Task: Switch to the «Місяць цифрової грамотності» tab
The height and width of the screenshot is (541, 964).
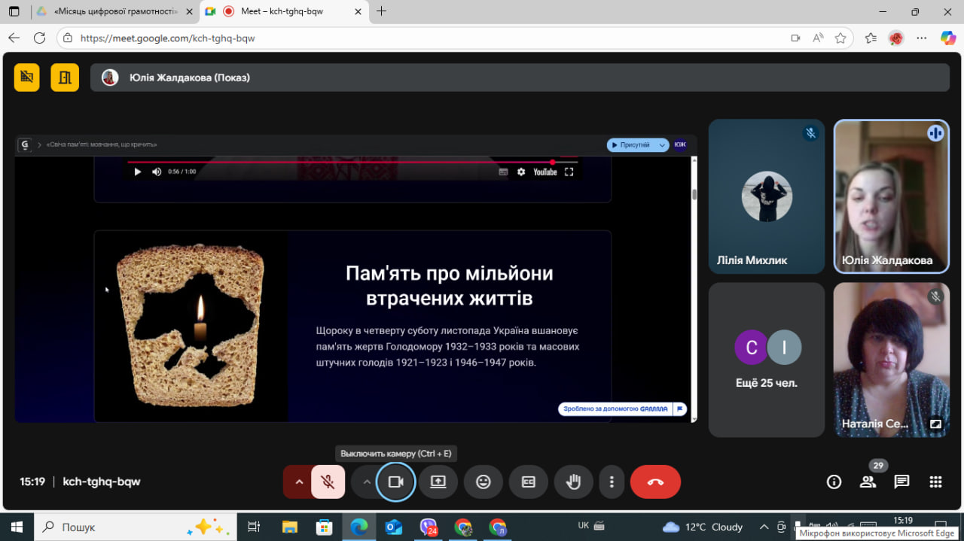Action: pos(113,11)
